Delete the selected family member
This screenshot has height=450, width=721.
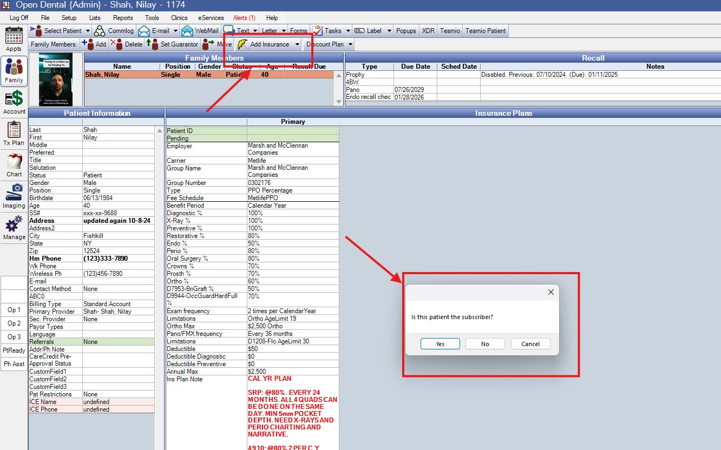pos(127,44)
